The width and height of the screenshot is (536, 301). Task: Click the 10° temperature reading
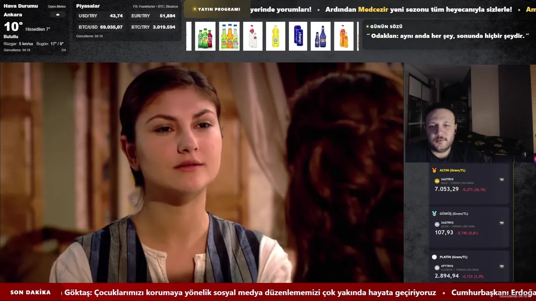13,27
